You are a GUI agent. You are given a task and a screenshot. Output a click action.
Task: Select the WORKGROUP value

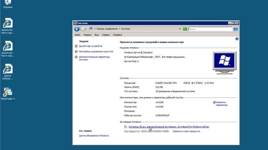[x=162, y=115]
